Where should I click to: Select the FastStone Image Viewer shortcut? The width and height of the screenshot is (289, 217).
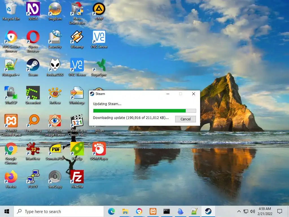[x=55, y=125]
